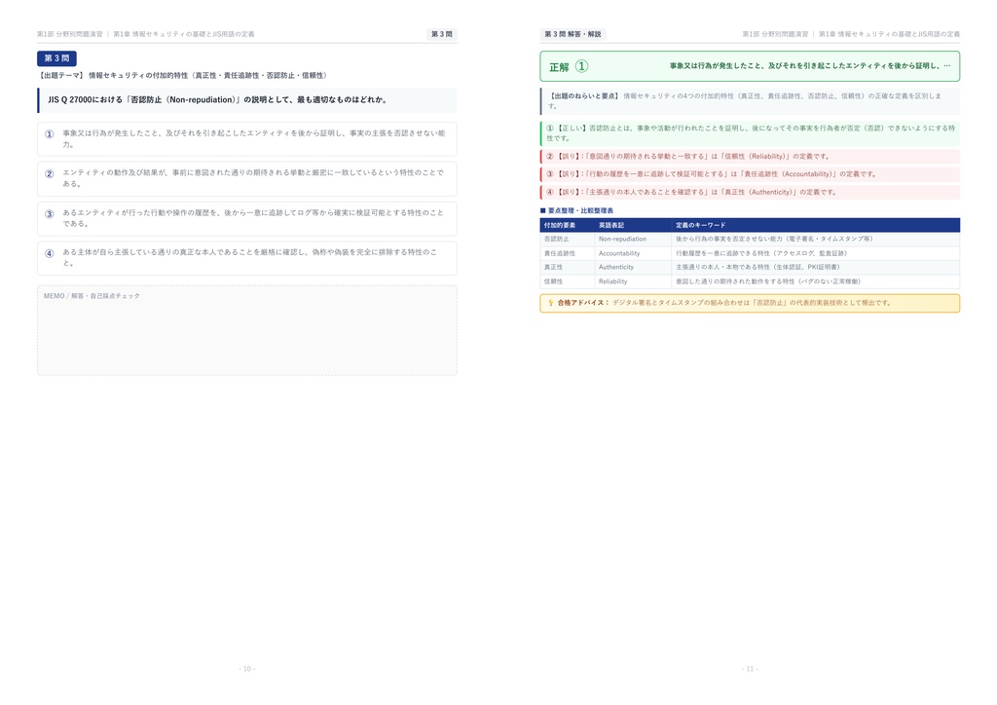Click the 要点整理・比較整理表 section heading
Image resolution: width=997 pixels, height=705 pixels.
click(576, 210)
